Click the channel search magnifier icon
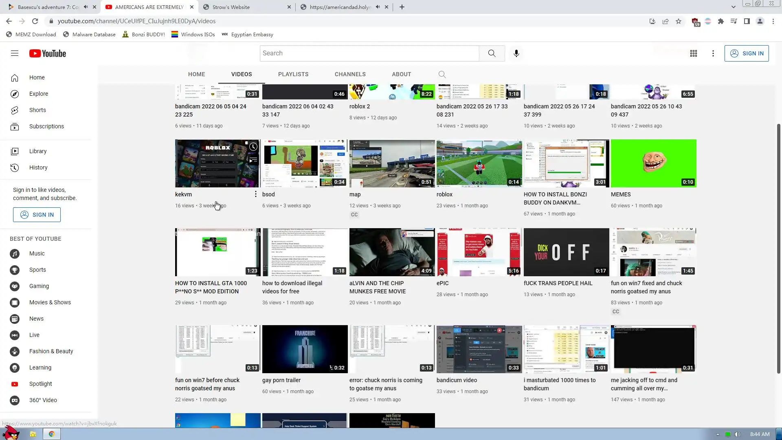 [442, 74]
